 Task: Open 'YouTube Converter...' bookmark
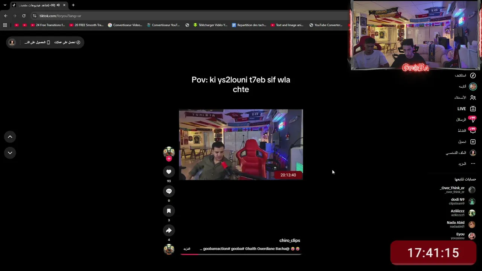pos(326,25)
